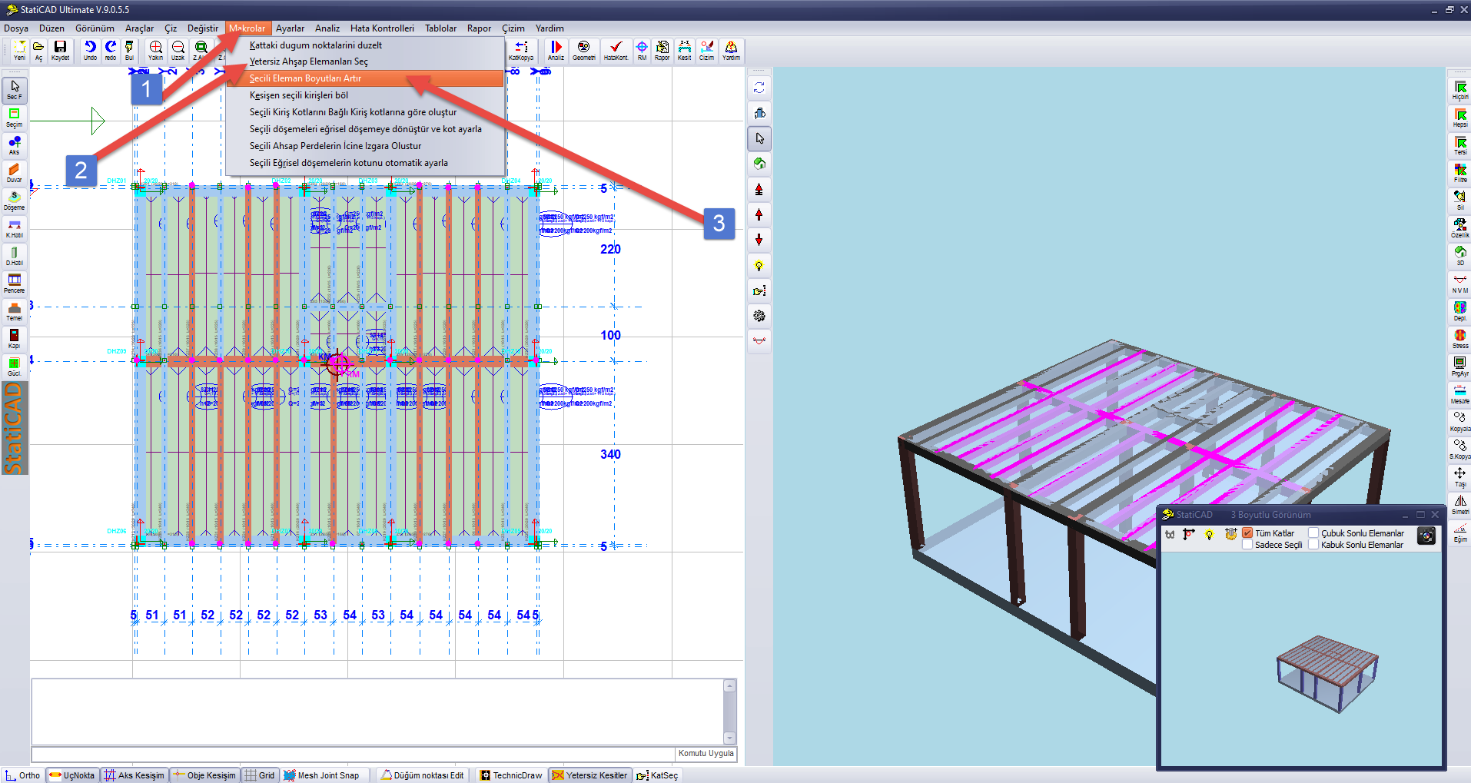Select the Pencere window tool
The height and width of the screenshot is (783, 1471).
click(x=14, y=284)
